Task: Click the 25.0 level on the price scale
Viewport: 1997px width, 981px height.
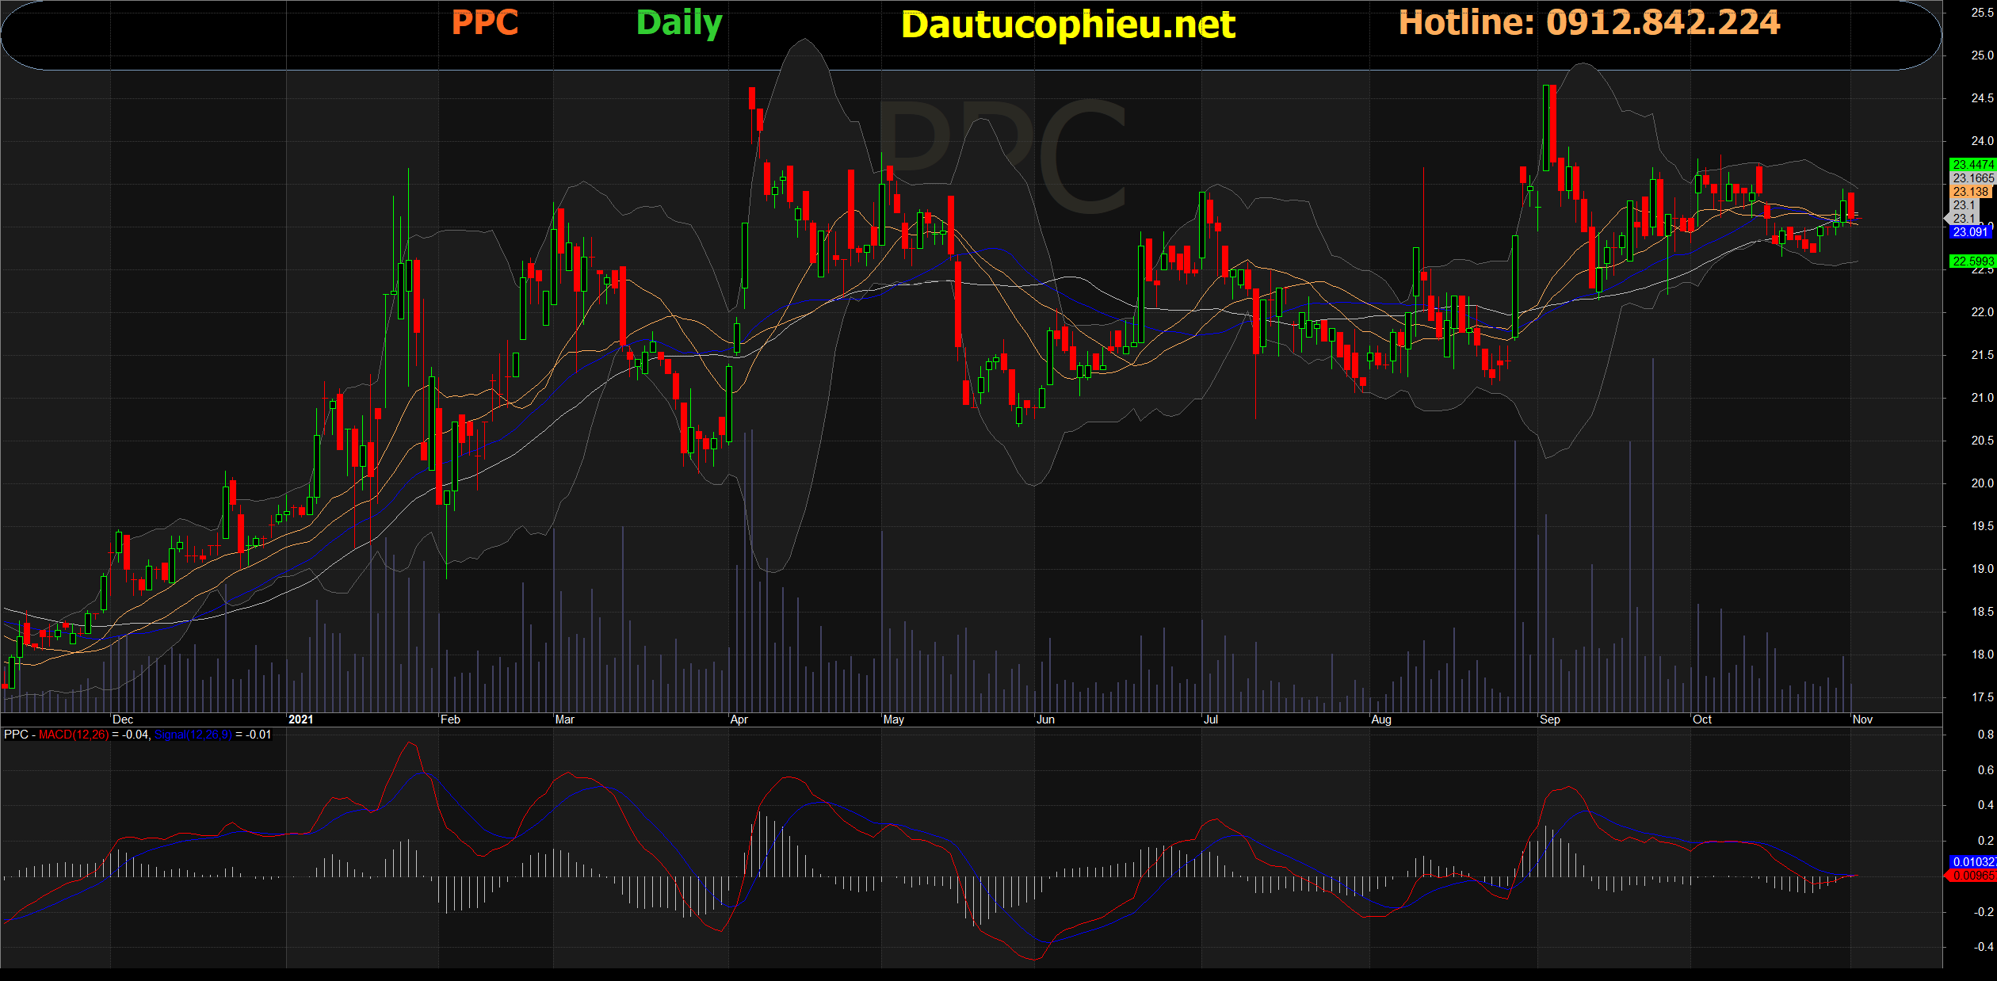Action: pos(1982,55)
